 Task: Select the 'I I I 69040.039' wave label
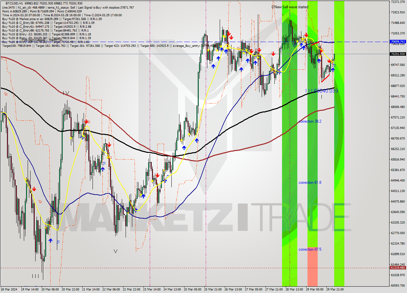[x=321, y=91]
